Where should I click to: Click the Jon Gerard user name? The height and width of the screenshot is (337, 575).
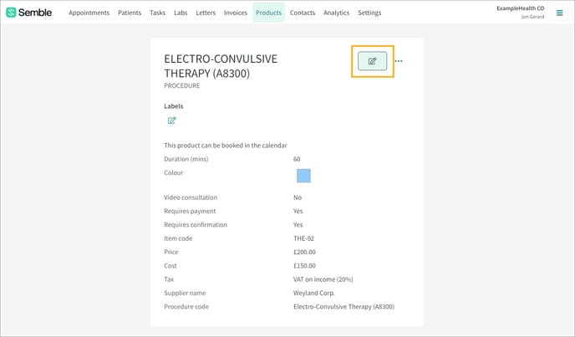pyautogui.click(x=532, y=17)
